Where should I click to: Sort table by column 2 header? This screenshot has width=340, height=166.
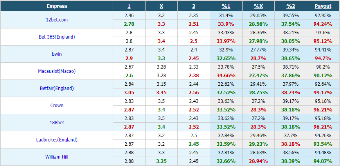194,6
